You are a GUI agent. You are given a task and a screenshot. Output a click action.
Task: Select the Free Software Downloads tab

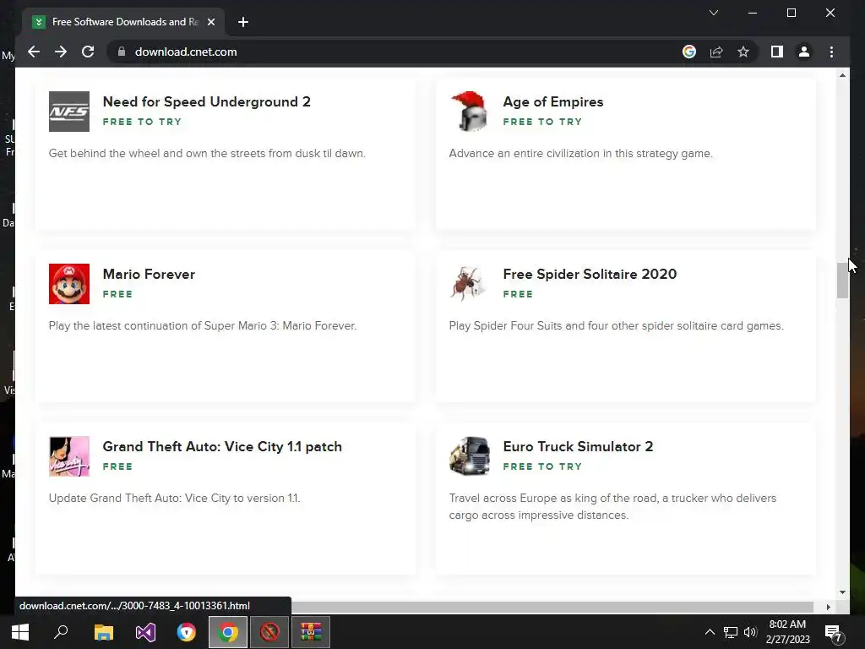123,22
